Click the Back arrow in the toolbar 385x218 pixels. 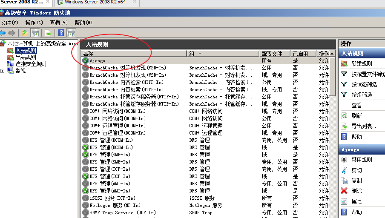click(3, 33)
